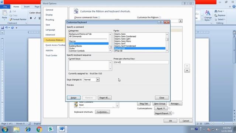This screenshot has width=236, height=133.
Task: Click the Customize keyboard shortcuts button
Action: click(103, 112)
